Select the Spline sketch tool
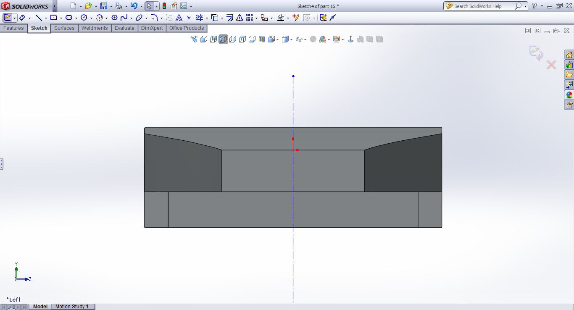574x310 pixels. [124, 18]
